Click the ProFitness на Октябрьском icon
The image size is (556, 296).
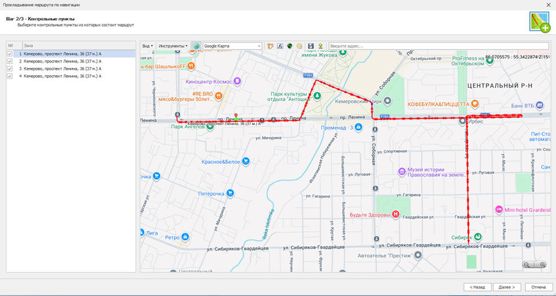[490, 60]
